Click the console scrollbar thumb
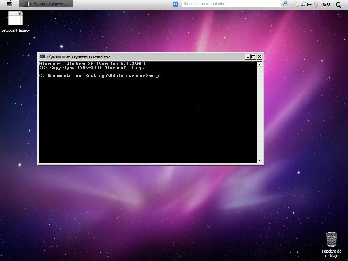 tap(259, 70)
